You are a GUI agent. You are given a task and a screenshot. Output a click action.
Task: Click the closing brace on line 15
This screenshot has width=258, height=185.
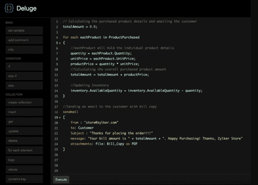(64, 96)
